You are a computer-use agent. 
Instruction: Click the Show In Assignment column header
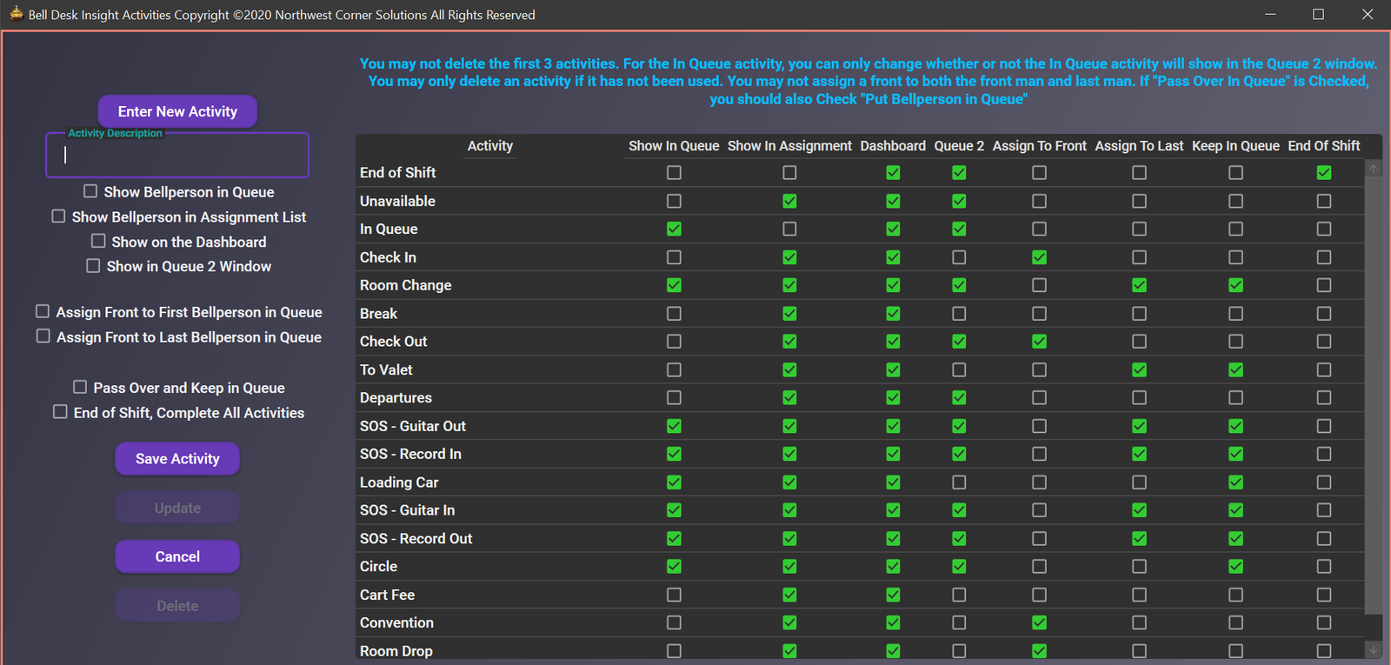point(789,146)
